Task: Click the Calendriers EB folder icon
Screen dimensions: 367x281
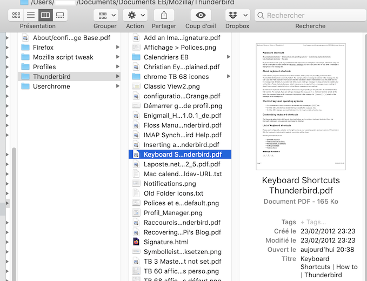Action: point(136,57)
